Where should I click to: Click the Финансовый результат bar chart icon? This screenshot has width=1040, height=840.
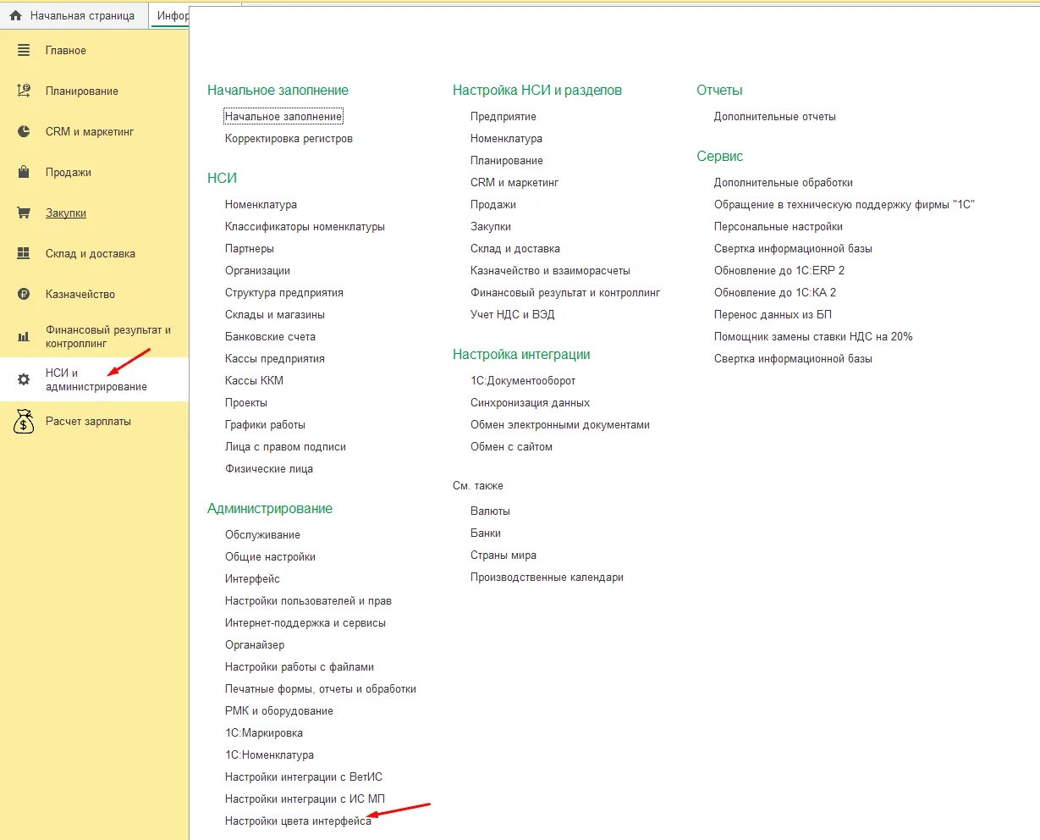pyautogui.click(x=24, y=337)
